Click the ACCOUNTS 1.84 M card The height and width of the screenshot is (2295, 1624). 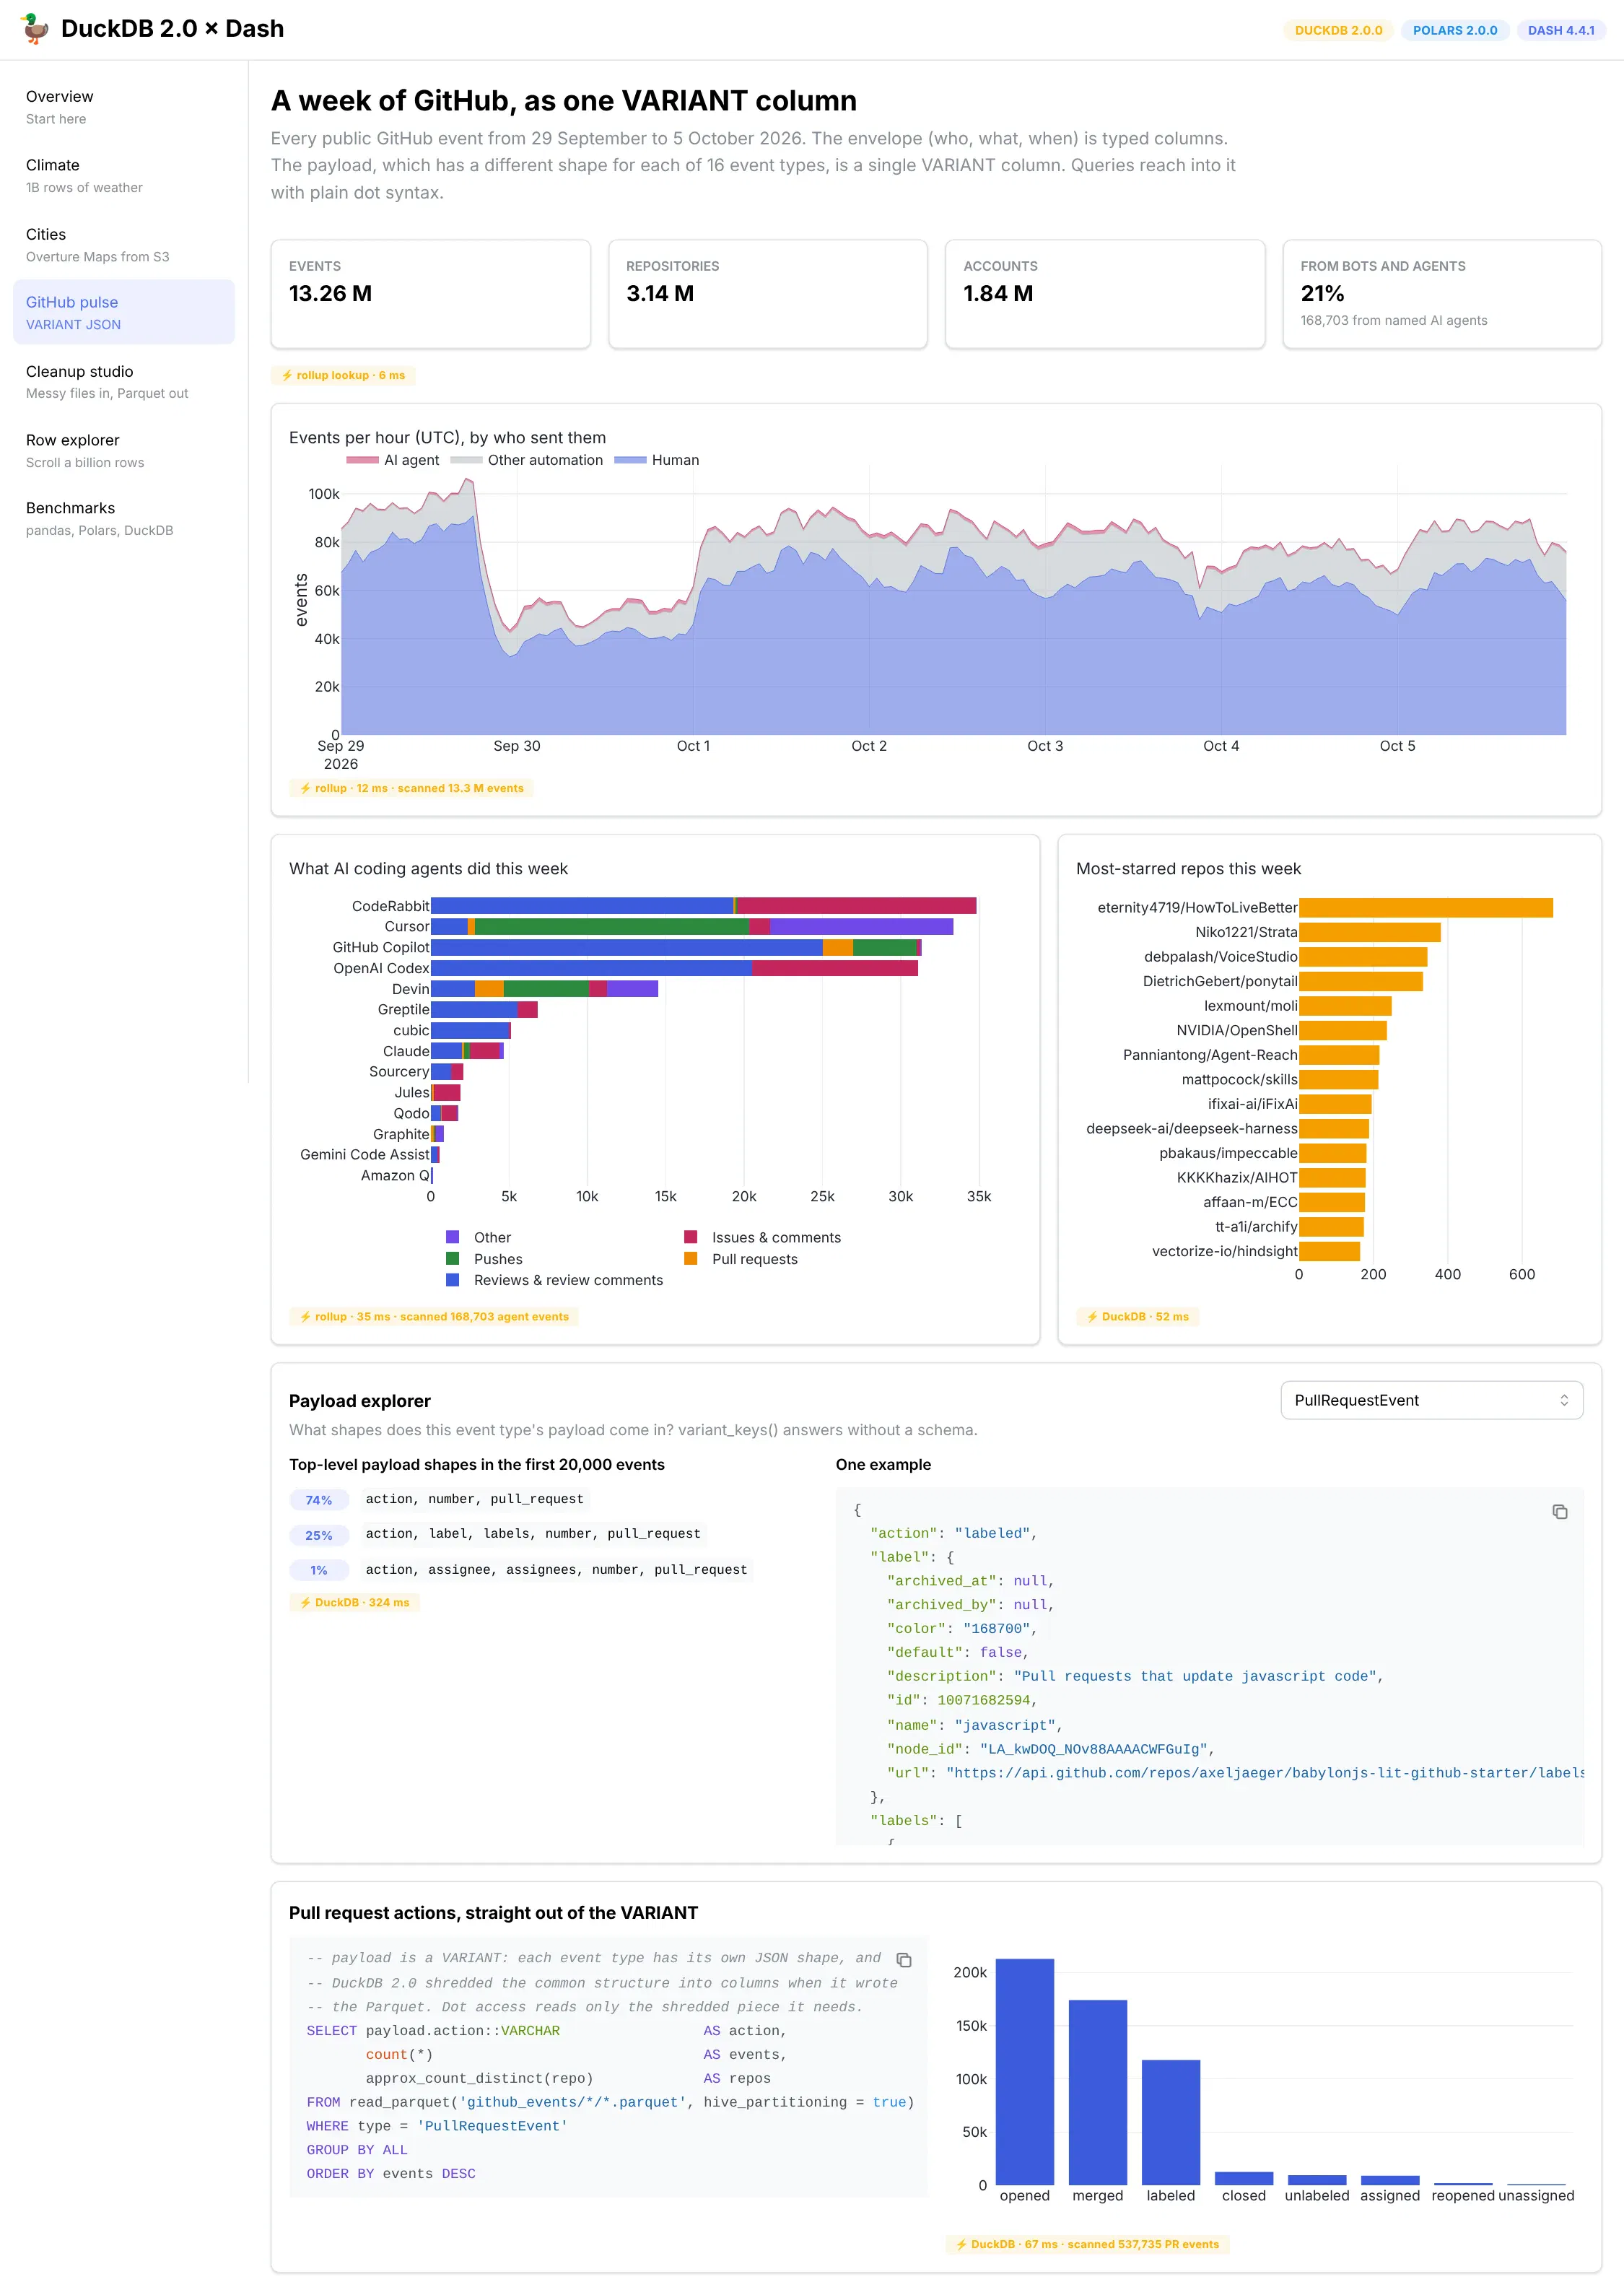1105,294
